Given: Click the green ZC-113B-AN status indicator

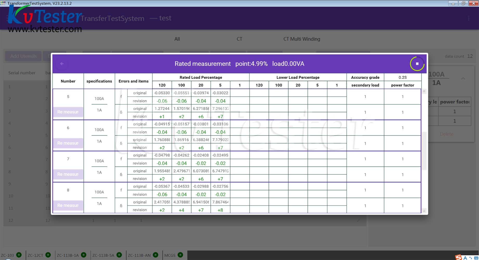Looking at the screenshot, I should [156, 255].
